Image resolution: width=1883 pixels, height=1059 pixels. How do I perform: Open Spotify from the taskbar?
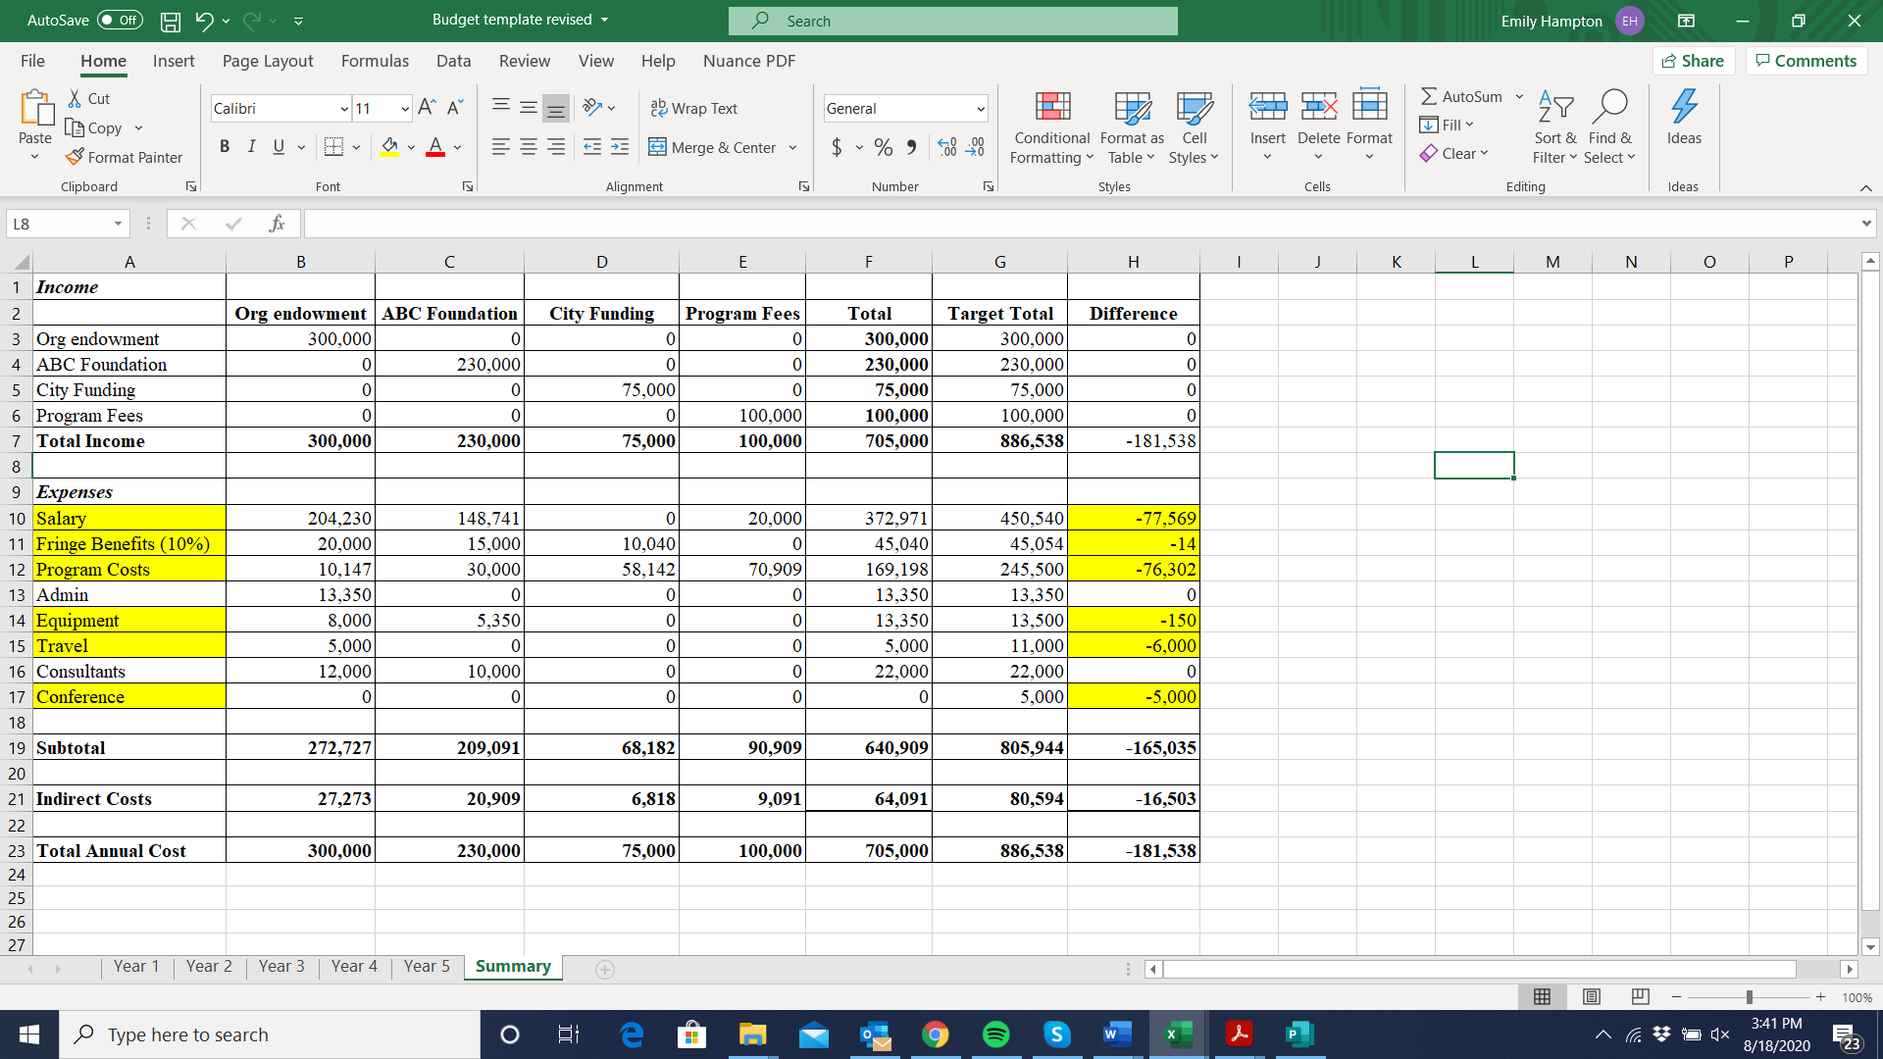click(995, 1034)
